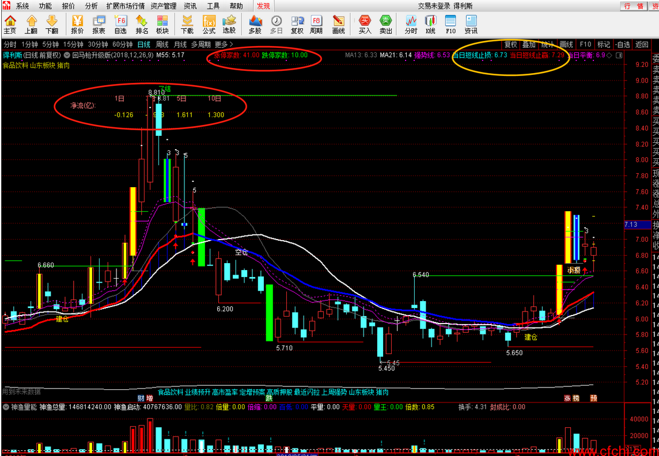Switch to the 1分钟 period tab
Image resolution: width=659 pixels, height=456 pixels.
(x=29, y=44)
